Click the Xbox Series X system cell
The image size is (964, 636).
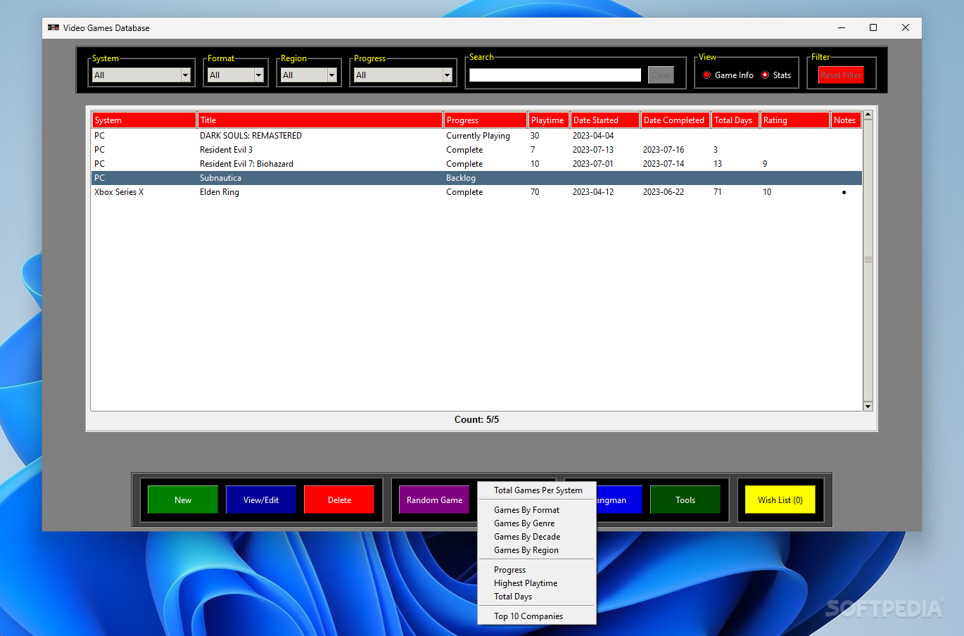tap(119, 192)
